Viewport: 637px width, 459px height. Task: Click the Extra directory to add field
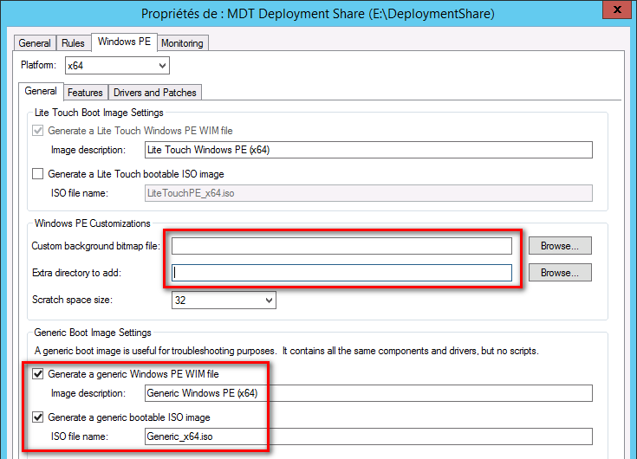pos(342,273)
